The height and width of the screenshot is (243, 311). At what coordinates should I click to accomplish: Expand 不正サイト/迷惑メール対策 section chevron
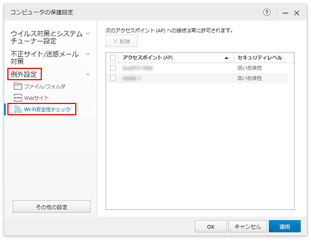click(88, 54)
